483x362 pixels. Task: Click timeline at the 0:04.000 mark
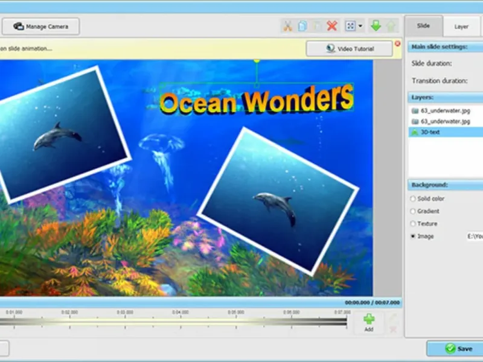point(181,312)
